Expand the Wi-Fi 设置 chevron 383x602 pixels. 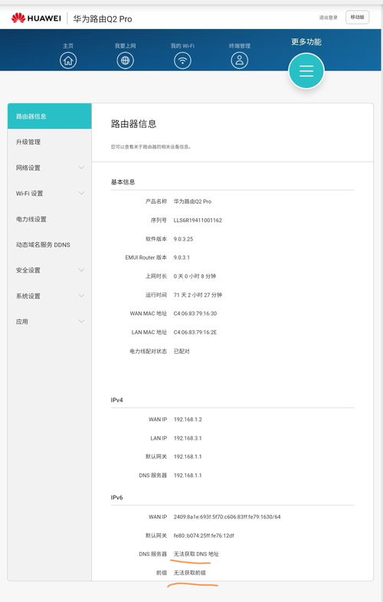tap(81, 193)
